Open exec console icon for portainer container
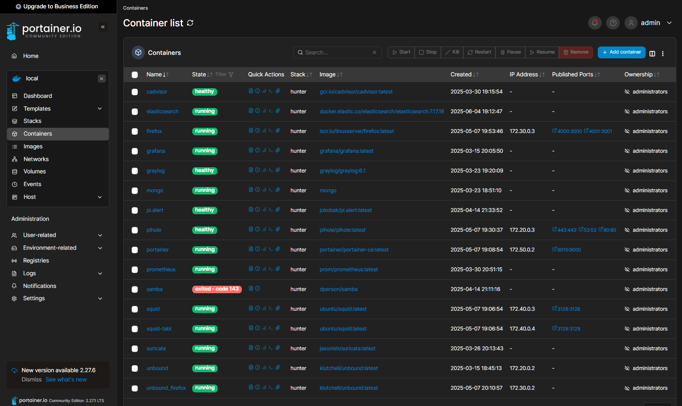The width and height of the screenshot is (682, 406). coord(271,249)
